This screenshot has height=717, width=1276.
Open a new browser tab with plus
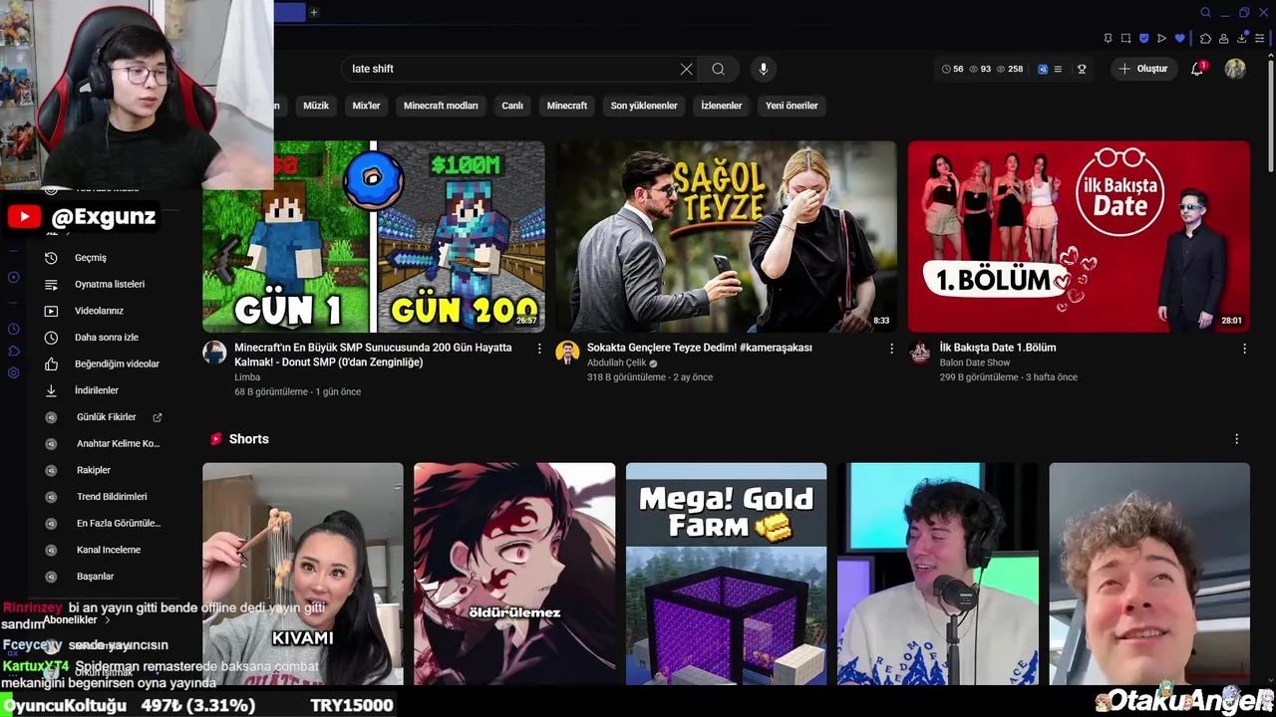(x=314, y=13)
